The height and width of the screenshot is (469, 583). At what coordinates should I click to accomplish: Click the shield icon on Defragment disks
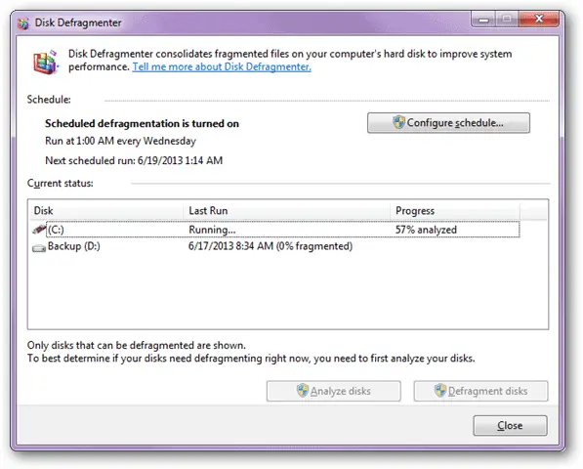tap(440, 391)
